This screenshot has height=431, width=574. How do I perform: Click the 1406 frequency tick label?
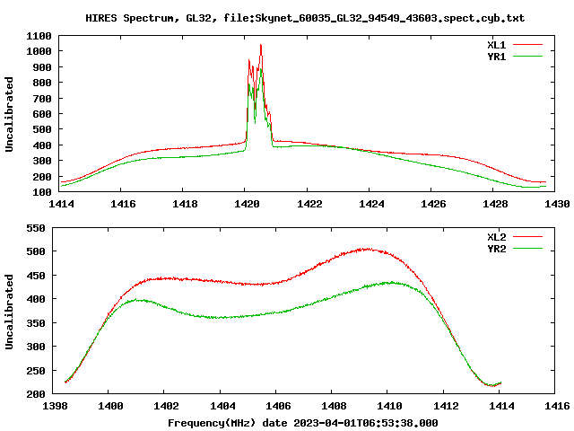278,406
